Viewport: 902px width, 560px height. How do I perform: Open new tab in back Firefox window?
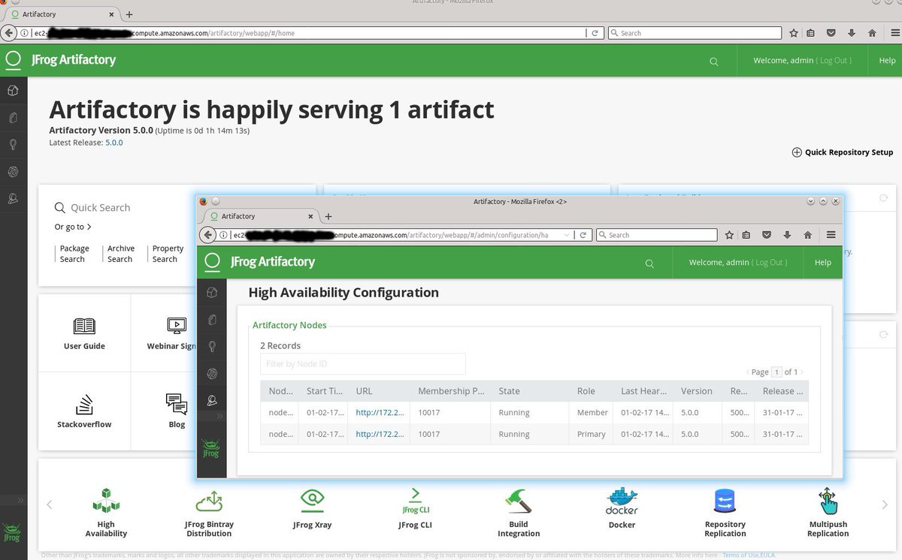pyautogui.click(x=129, y=14)
